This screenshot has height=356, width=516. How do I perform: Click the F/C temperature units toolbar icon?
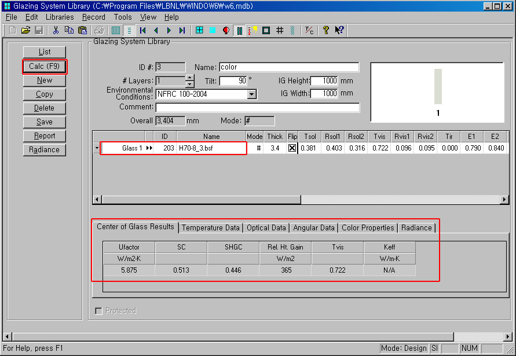click(310, 30)
